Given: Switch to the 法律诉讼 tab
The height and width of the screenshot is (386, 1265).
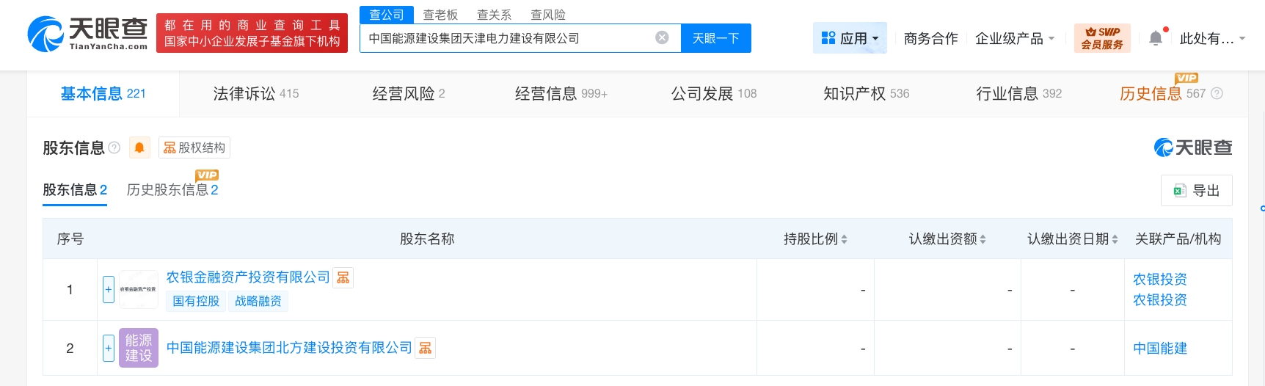Looking at the screenshot, I should tap(255, 93).
